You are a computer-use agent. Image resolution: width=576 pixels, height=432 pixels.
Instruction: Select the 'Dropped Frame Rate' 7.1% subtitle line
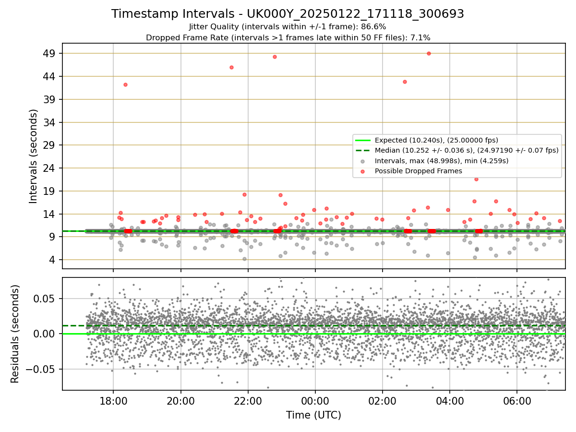coord(288,37)
